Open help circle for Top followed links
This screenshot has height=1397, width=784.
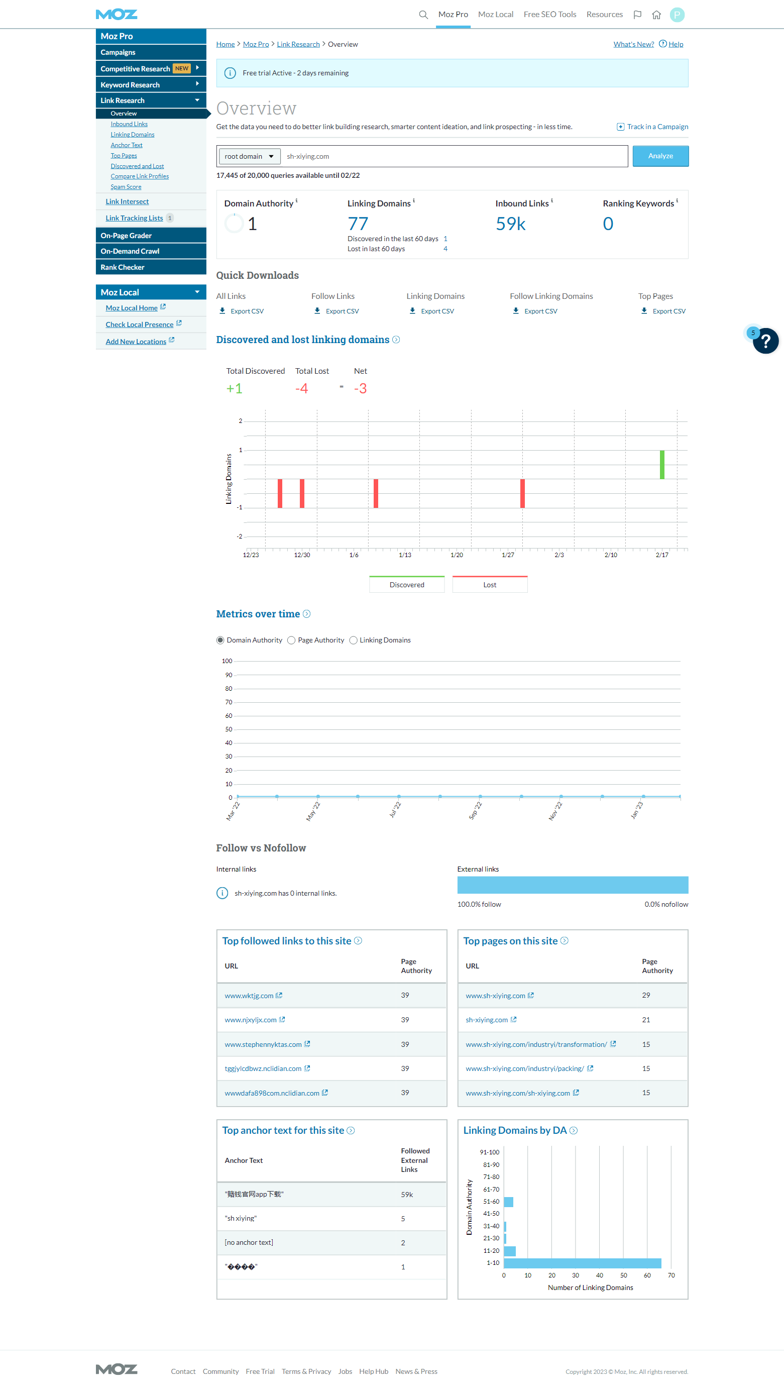click(x=358, y=940)
